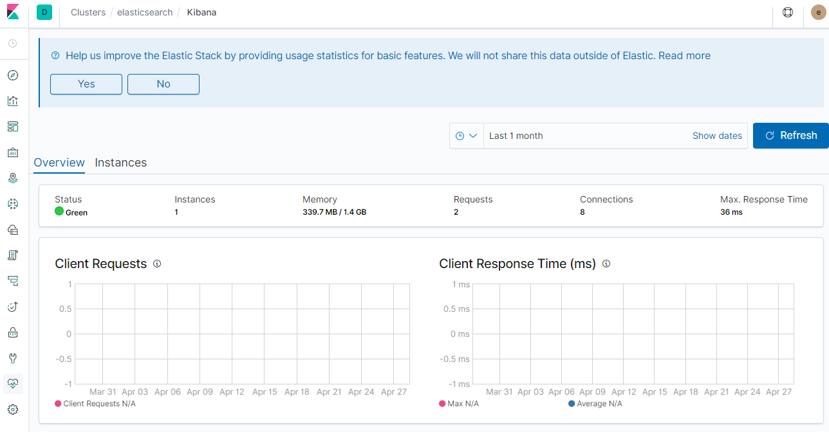829x432 pixels.
Task: Open Infrastructure icon in sidebar
Action: tap(13, 230)
